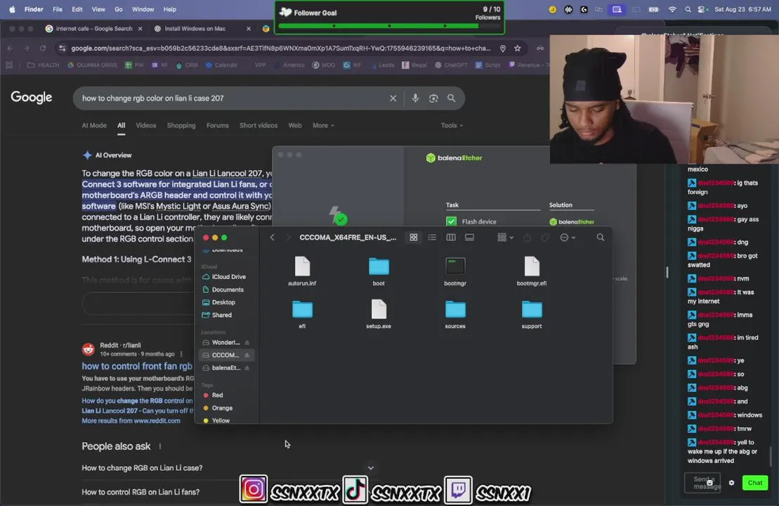Open the Go menu in menu bar
Image resolution: width=779 pixels, height=506 pixels.
tap(118, 9)
